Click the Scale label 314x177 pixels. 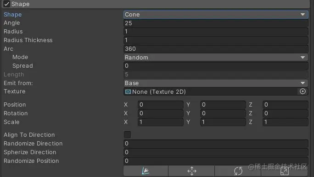click(x=11, y=122)
